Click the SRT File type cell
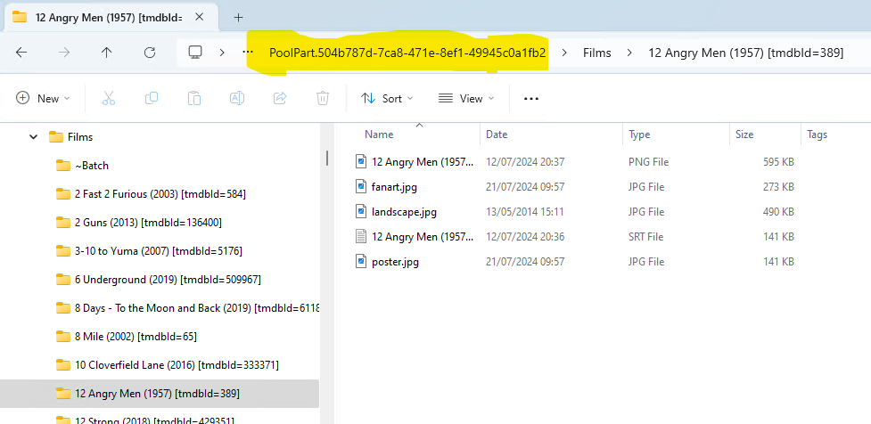Screen dimensions: 871x424 [646, 237]
